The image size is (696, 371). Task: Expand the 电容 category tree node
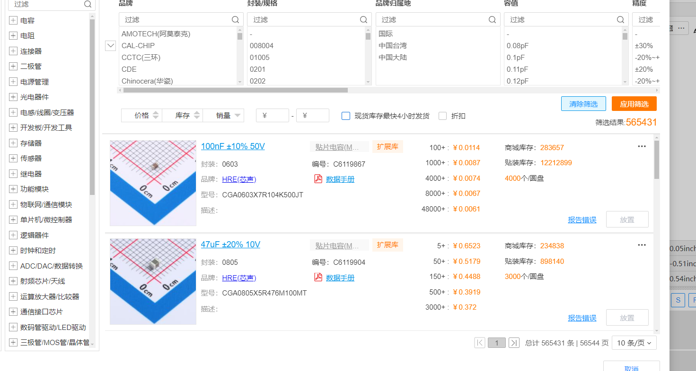pos(13,21)
